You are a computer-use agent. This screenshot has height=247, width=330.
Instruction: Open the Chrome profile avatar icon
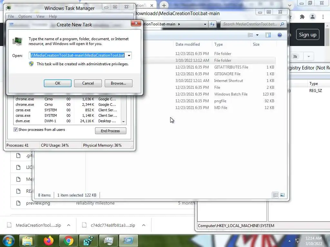313,17
